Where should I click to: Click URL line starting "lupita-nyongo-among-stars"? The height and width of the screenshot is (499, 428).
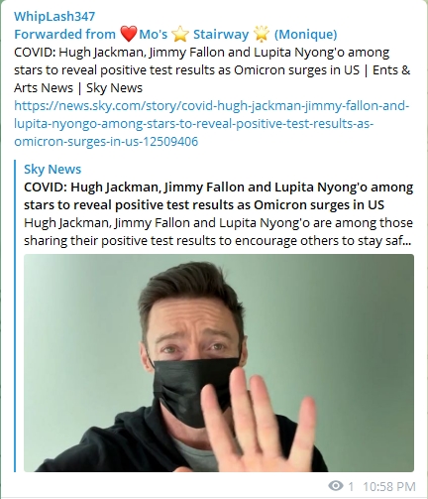194,123
